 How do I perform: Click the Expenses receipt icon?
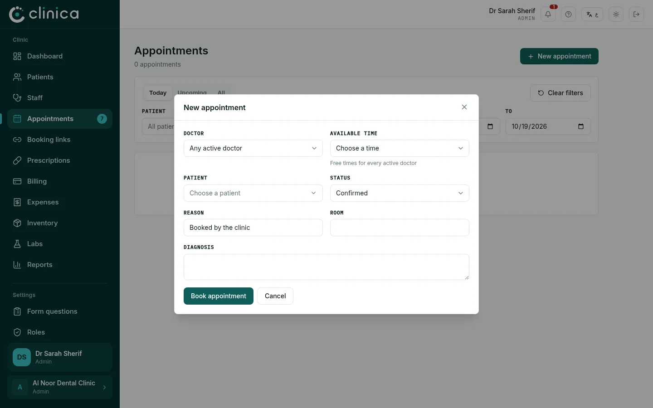click(x=17, y=202)
